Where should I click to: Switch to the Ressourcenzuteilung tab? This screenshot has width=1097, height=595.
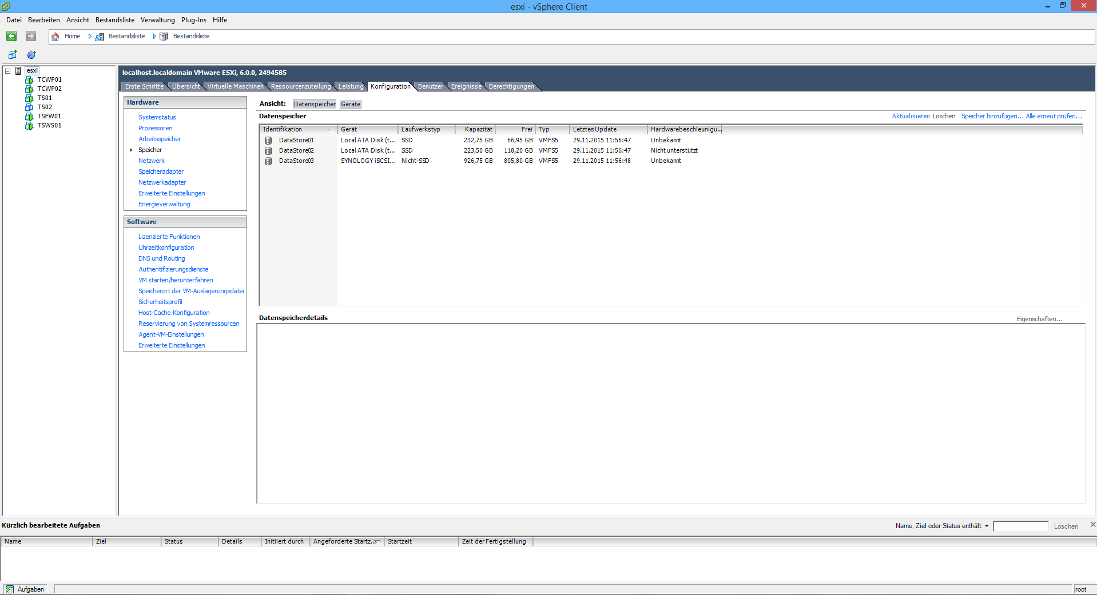(301, 86)
